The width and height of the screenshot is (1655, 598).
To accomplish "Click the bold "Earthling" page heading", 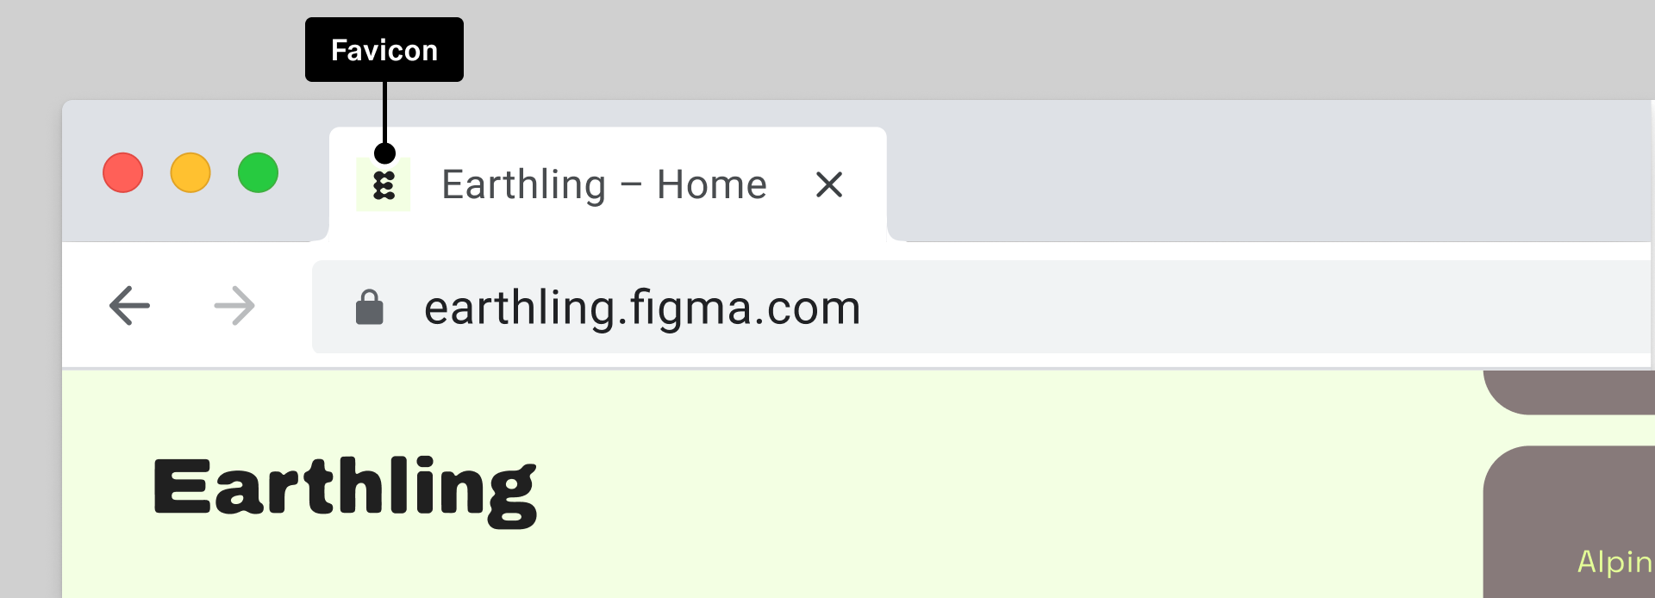I will 345,488.
